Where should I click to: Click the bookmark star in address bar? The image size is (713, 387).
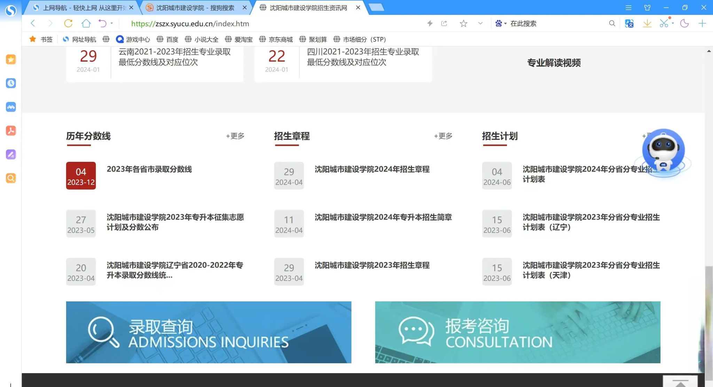(463, 23)
